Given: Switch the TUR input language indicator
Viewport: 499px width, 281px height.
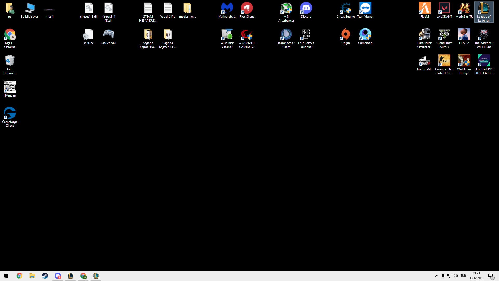Looking at the screenshot, I should [463, 276].
